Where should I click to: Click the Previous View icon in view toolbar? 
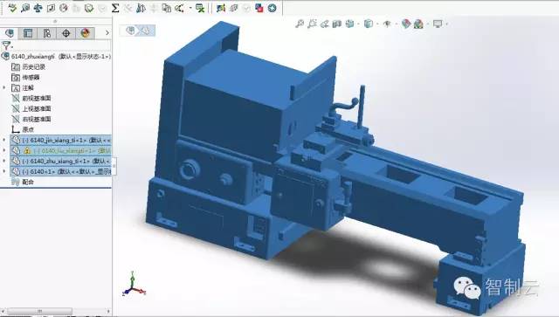tap(324, 24)
